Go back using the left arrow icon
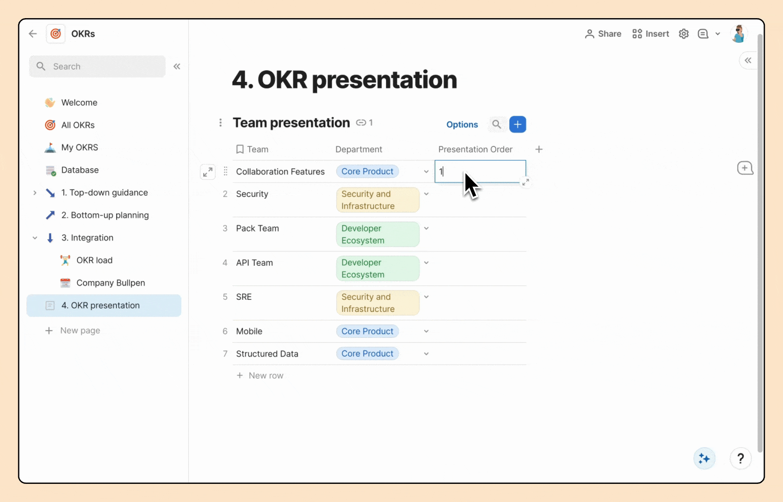This screenshot has height=502, width=783. pos(33,33)
